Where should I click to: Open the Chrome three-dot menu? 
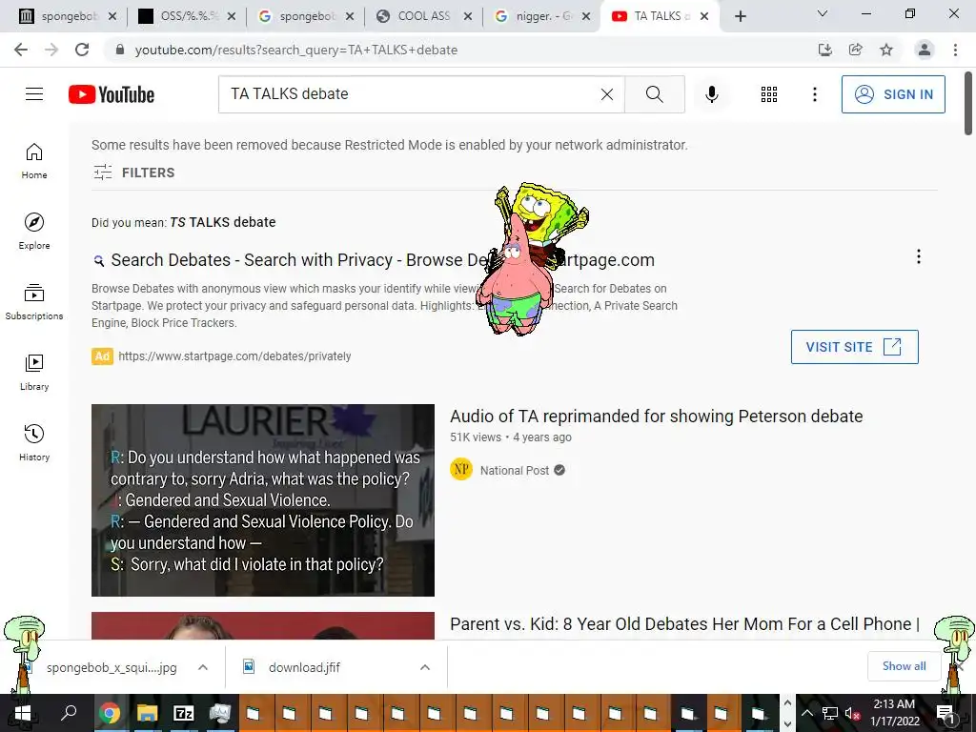click(x=955, y=50)
